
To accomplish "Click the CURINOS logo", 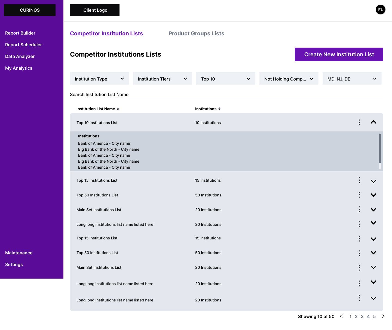I will tap(30, 10).
